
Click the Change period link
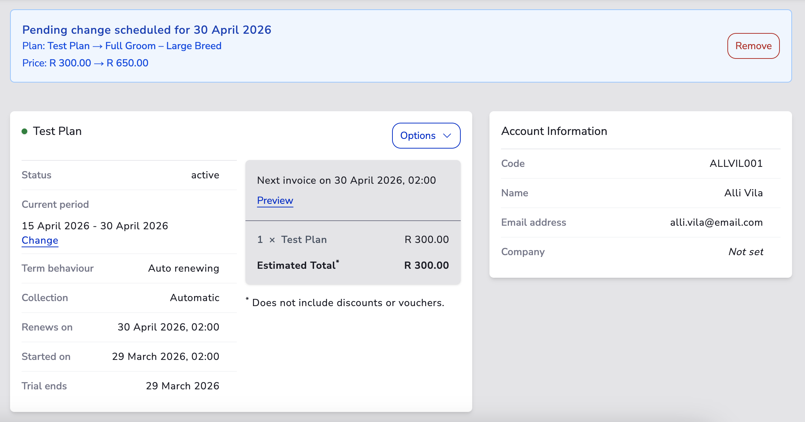pyautogui.click(x=40, y=240)
